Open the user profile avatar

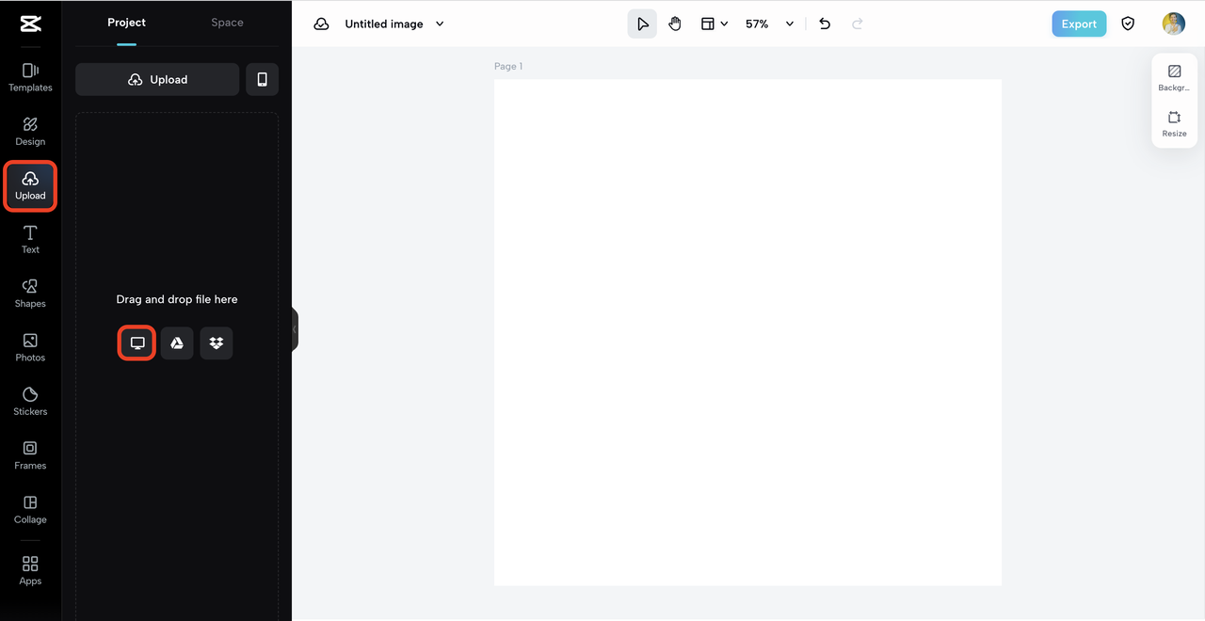(1173, 24)
